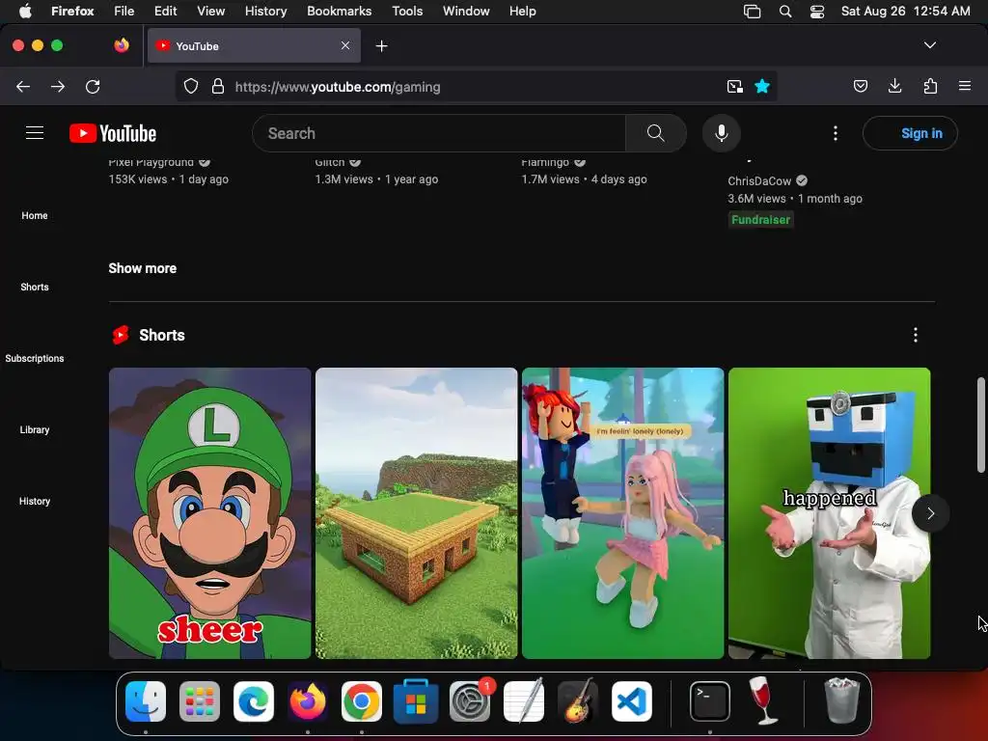
Task: Open the Minecraft house short
Action: [417, 513]
